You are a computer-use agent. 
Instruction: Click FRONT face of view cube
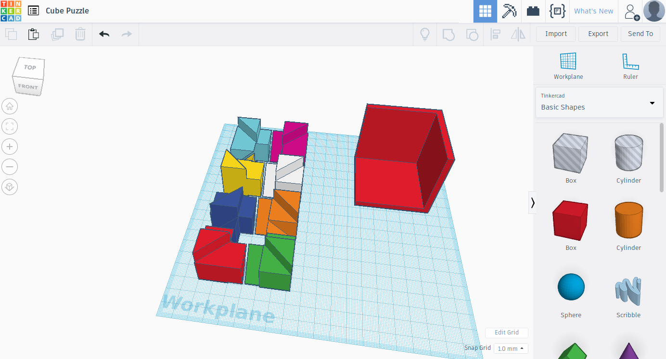(28, 87)
